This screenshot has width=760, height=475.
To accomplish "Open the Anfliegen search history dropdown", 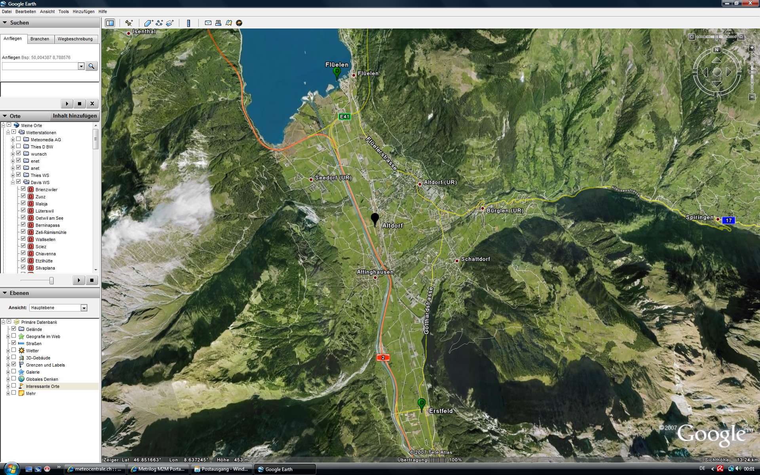I will (81, 66).
